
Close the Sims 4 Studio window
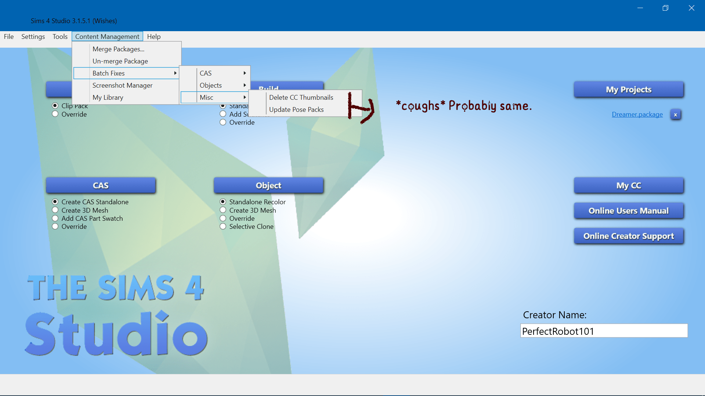(691, 8)
